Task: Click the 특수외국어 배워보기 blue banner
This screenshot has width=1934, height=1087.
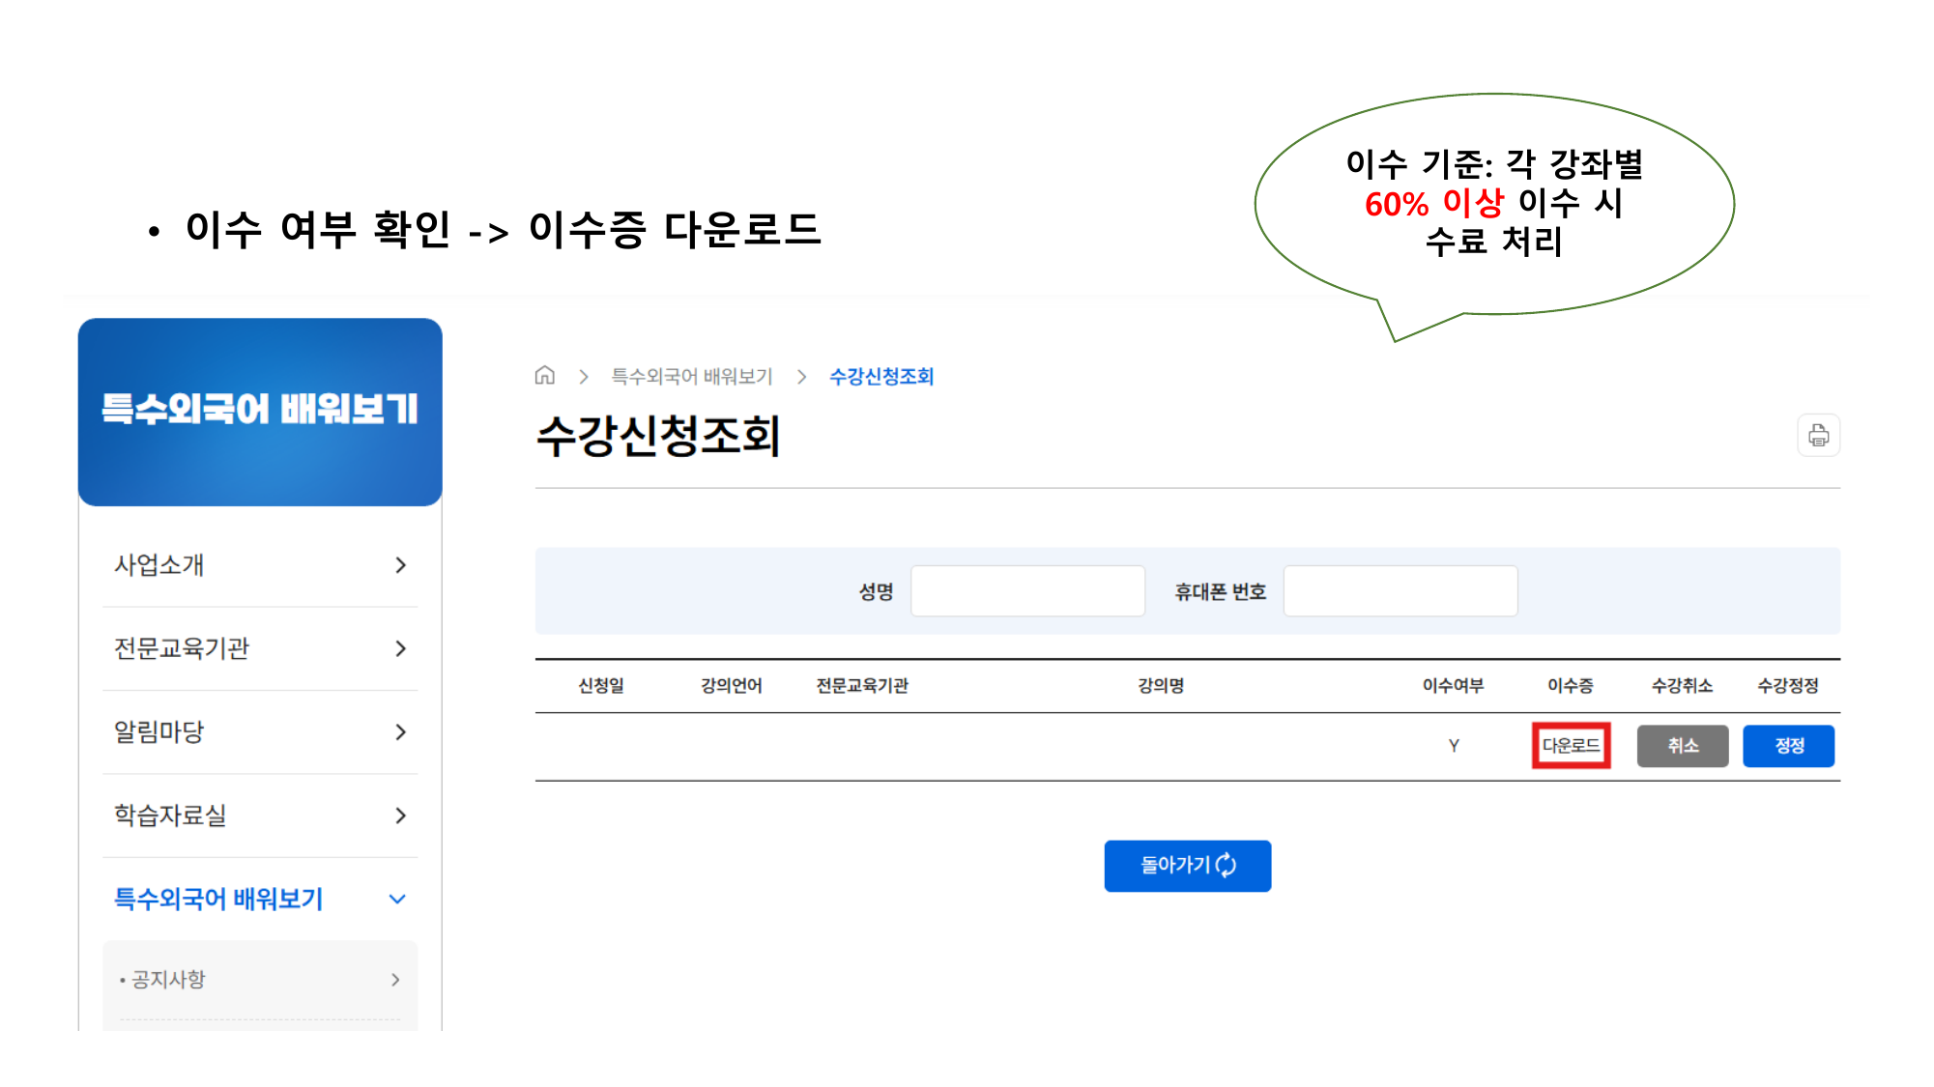Action: 260,412
